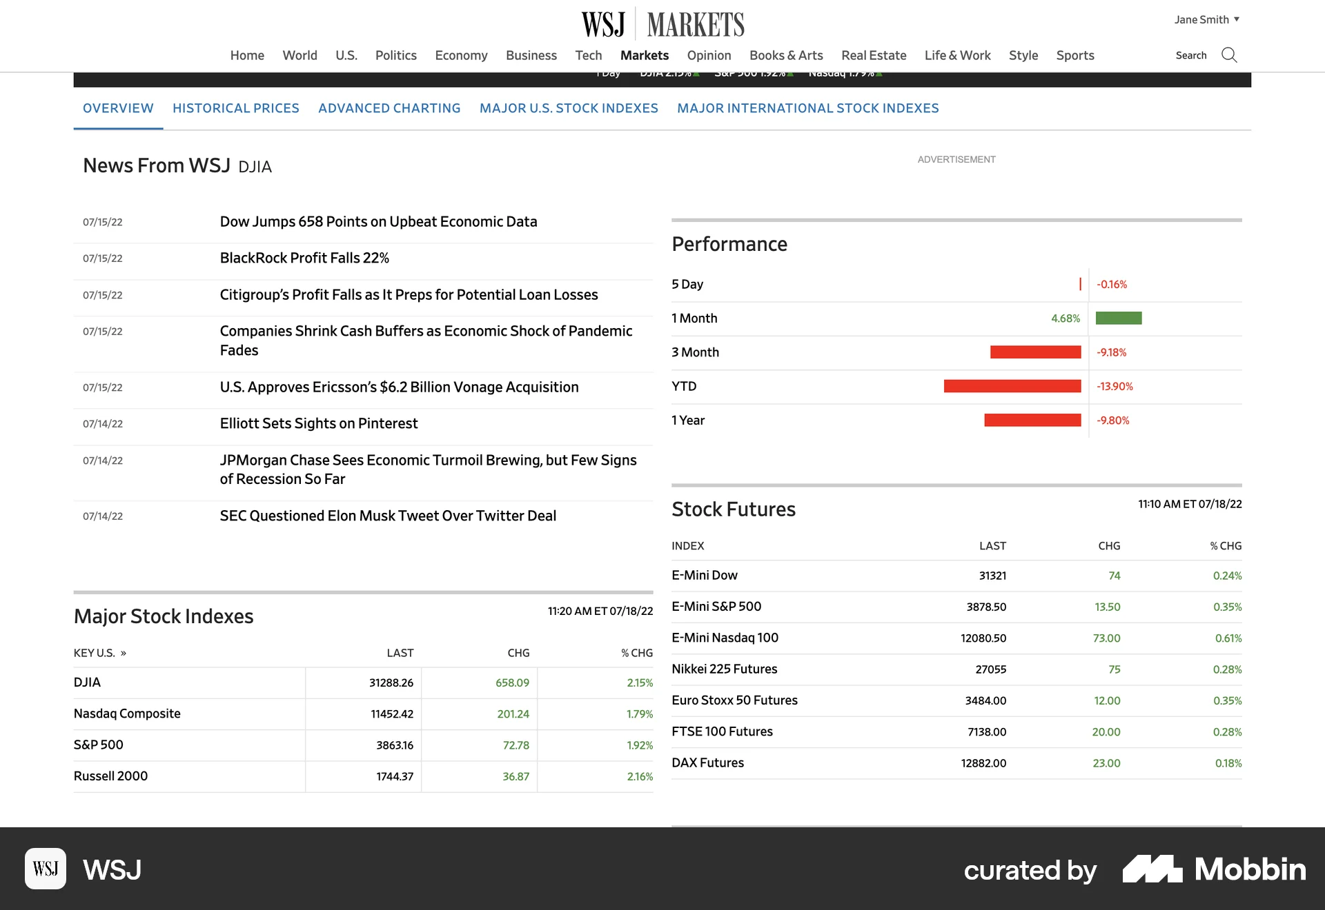
Task: Switch to the Historical Prices tab
Action: (235, 108)
